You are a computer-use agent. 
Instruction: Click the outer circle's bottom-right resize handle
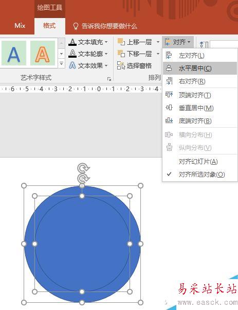140,302
